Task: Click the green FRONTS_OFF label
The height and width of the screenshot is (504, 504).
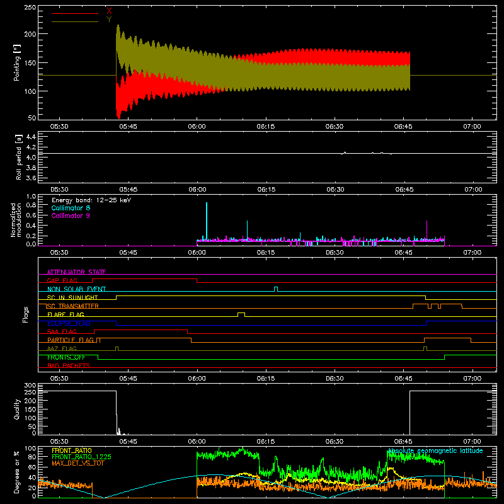Action: (x=66, y=357)
